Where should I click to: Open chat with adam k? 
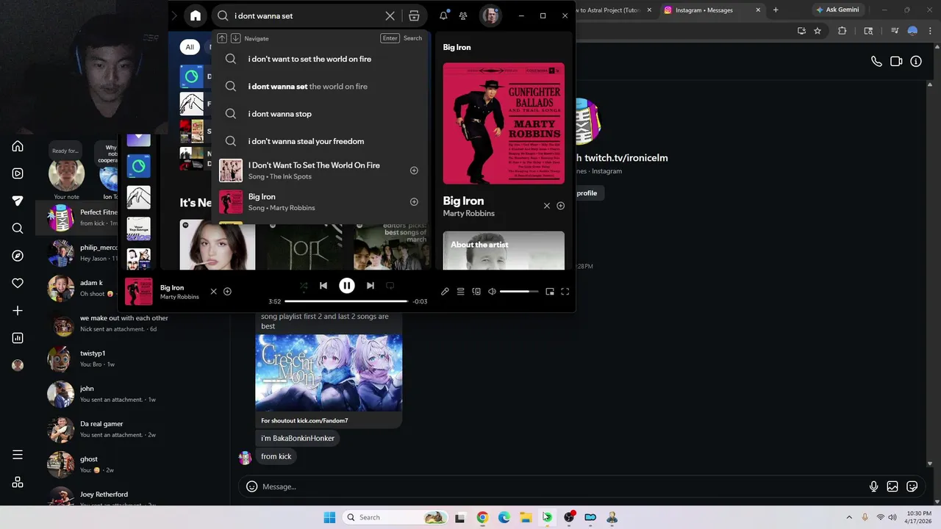coord(132,288)
